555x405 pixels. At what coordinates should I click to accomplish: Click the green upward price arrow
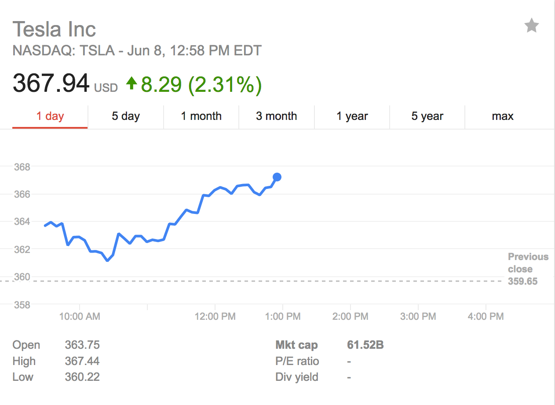click(x=131, y=84)
